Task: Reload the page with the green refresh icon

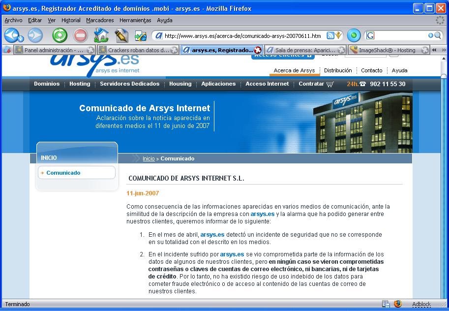Action: [x=60, y=35]
